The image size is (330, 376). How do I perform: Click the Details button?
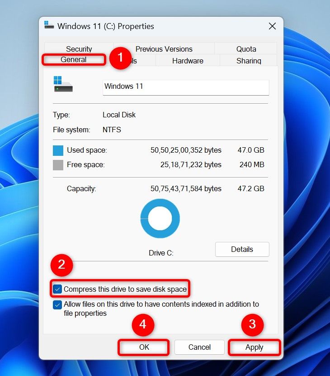click(x=242, y=249)
